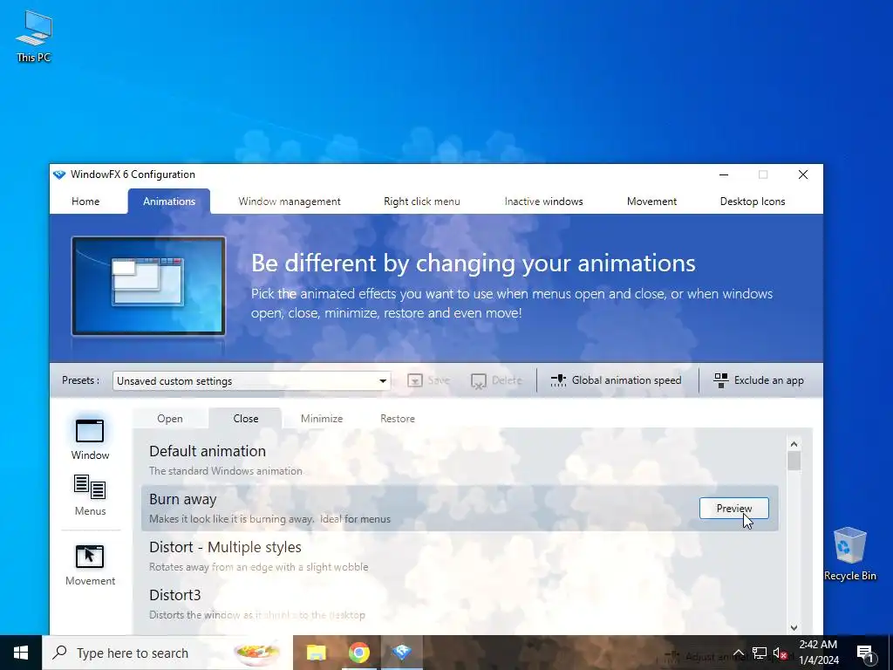The image size is (893, 670).
Task: Open the Movement animations category icon
Action: pyautogui.click(x=90, y=557)
